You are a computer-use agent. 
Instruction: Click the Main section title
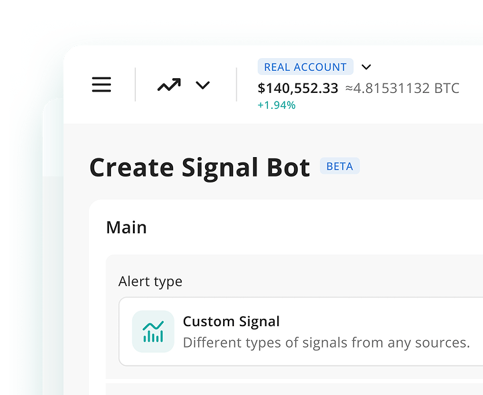[126, 227]
